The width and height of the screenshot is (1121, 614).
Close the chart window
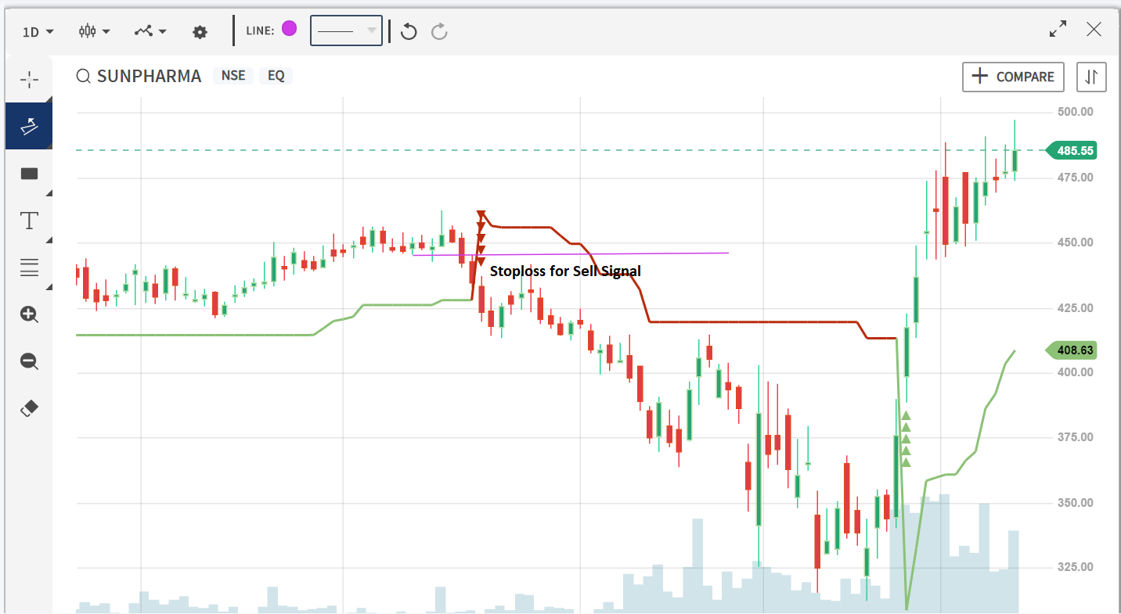coord(1094,30)
